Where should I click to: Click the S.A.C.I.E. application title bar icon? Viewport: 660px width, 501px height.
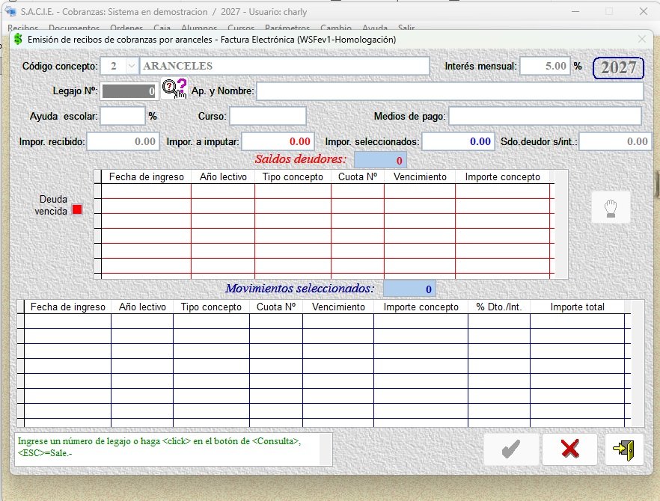pyautogui.click(x=10, y=11)
